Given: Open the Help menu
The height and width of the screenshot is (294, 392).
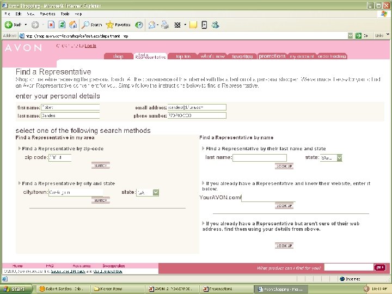Looking at the screenshot, I should 78,14.
